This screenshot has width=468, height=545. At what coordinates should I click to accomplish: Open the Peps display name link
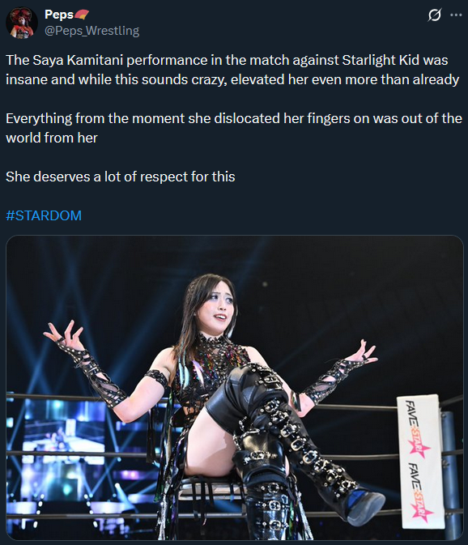[x=59, y=15]
